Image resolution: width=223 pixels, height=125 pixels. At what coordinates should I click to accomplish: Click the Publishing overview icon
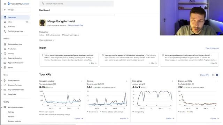coord(5,31)
